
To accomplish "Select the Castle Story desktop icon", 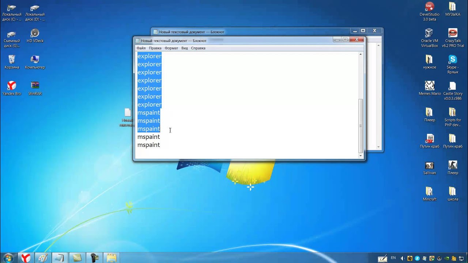I will (453, 91).
